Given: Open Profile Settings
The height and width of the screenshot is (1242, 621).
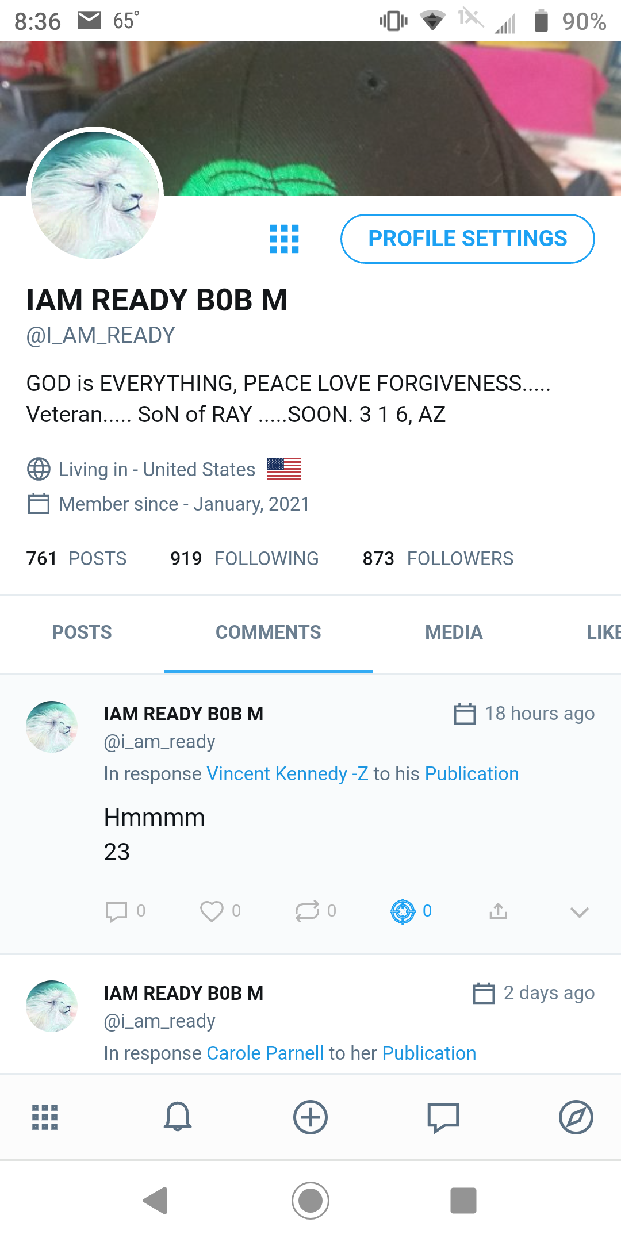Looking at the screenshot, I should click(x=467, y=239).
